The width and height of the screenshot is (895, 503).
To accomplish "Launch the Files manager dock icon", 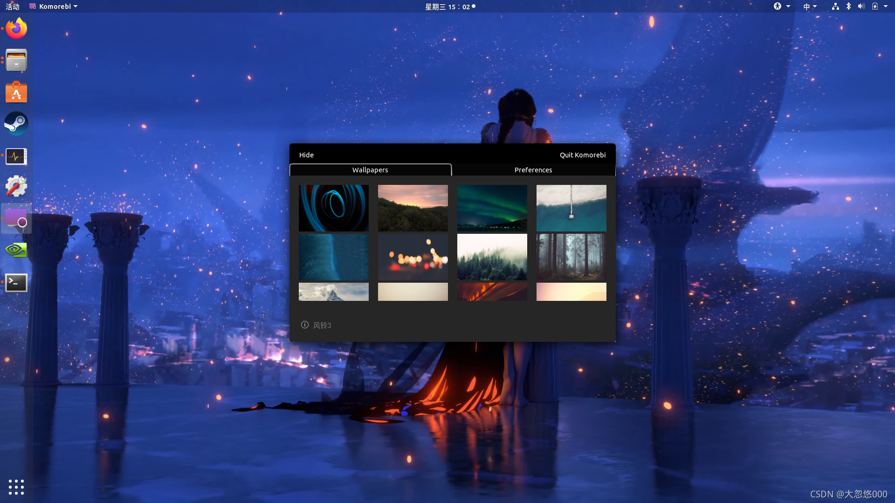I will point(16,60).
